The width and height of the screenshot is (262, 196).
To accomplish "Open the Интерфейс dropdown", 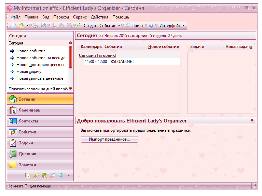I will [172, 26].
